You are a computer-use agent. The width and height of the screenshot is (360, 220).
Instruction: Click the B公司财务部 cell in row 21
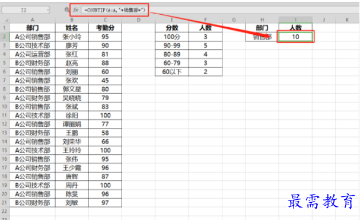tap(33, 203)
